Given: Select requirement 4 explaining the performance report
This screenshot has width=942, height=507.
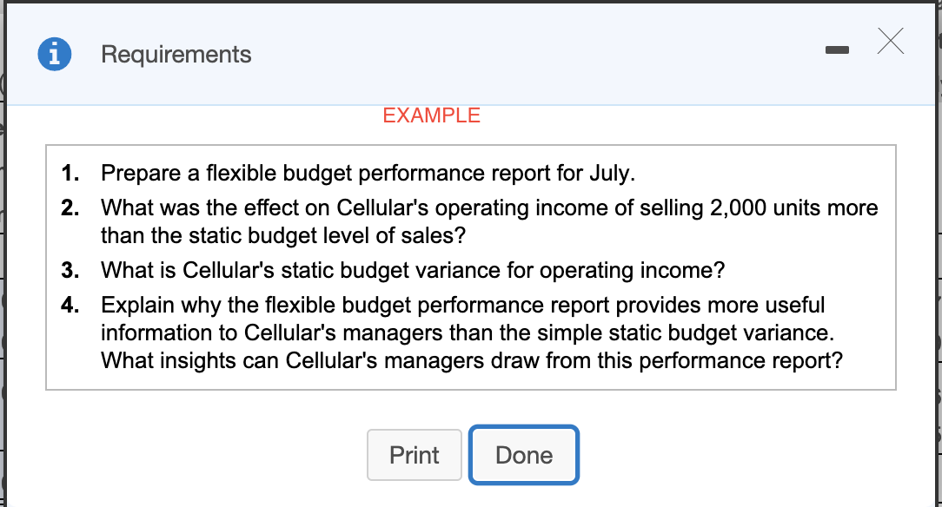Looking at the screenshot, I should (474, 333).
